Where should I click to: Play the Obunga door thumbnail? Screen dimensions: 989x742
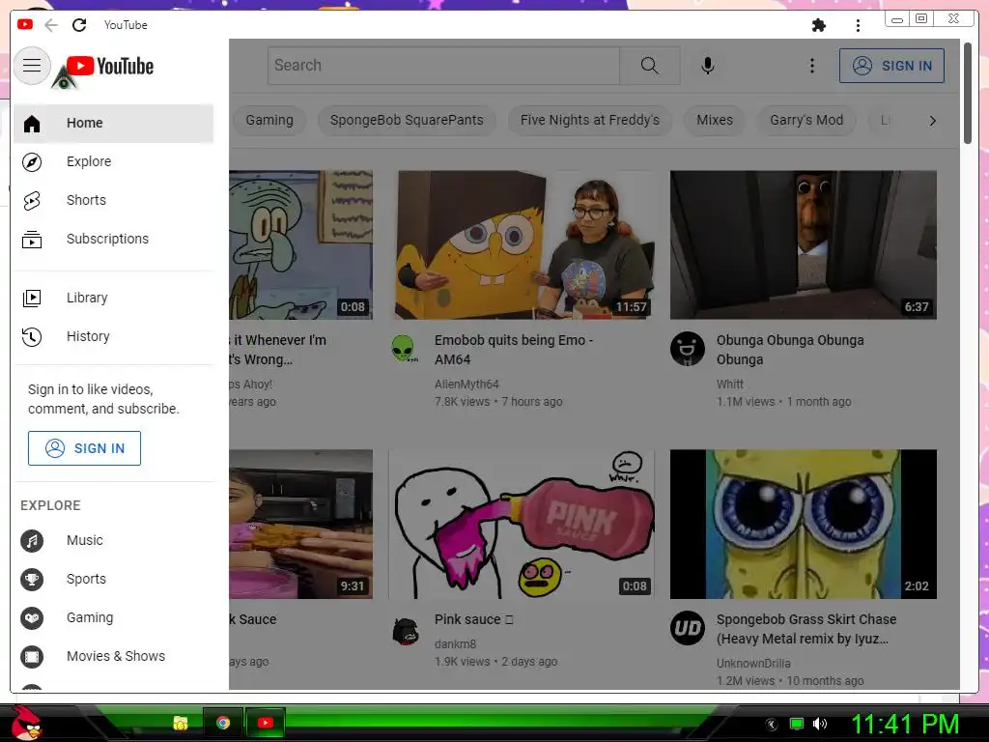(803, 244)
